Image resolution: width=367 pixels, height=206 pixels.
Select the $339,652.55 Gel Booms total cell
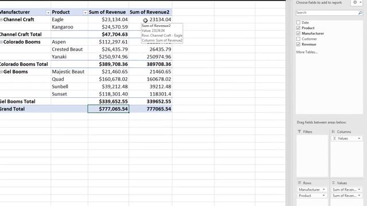[x=108, y=102]
